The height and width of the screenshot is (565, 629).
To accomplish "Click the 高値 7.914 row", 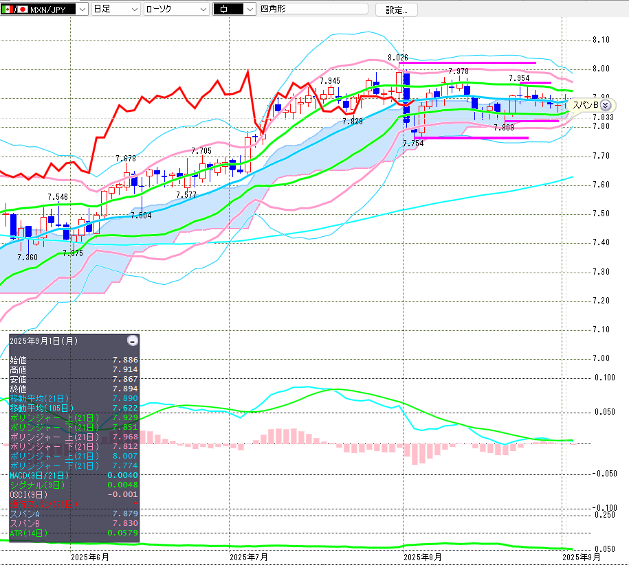I will [74, 369].
